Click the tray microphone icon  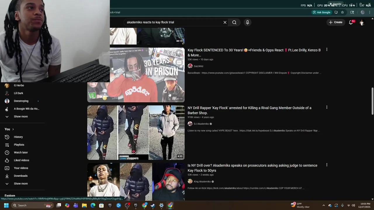click(342, 205)
